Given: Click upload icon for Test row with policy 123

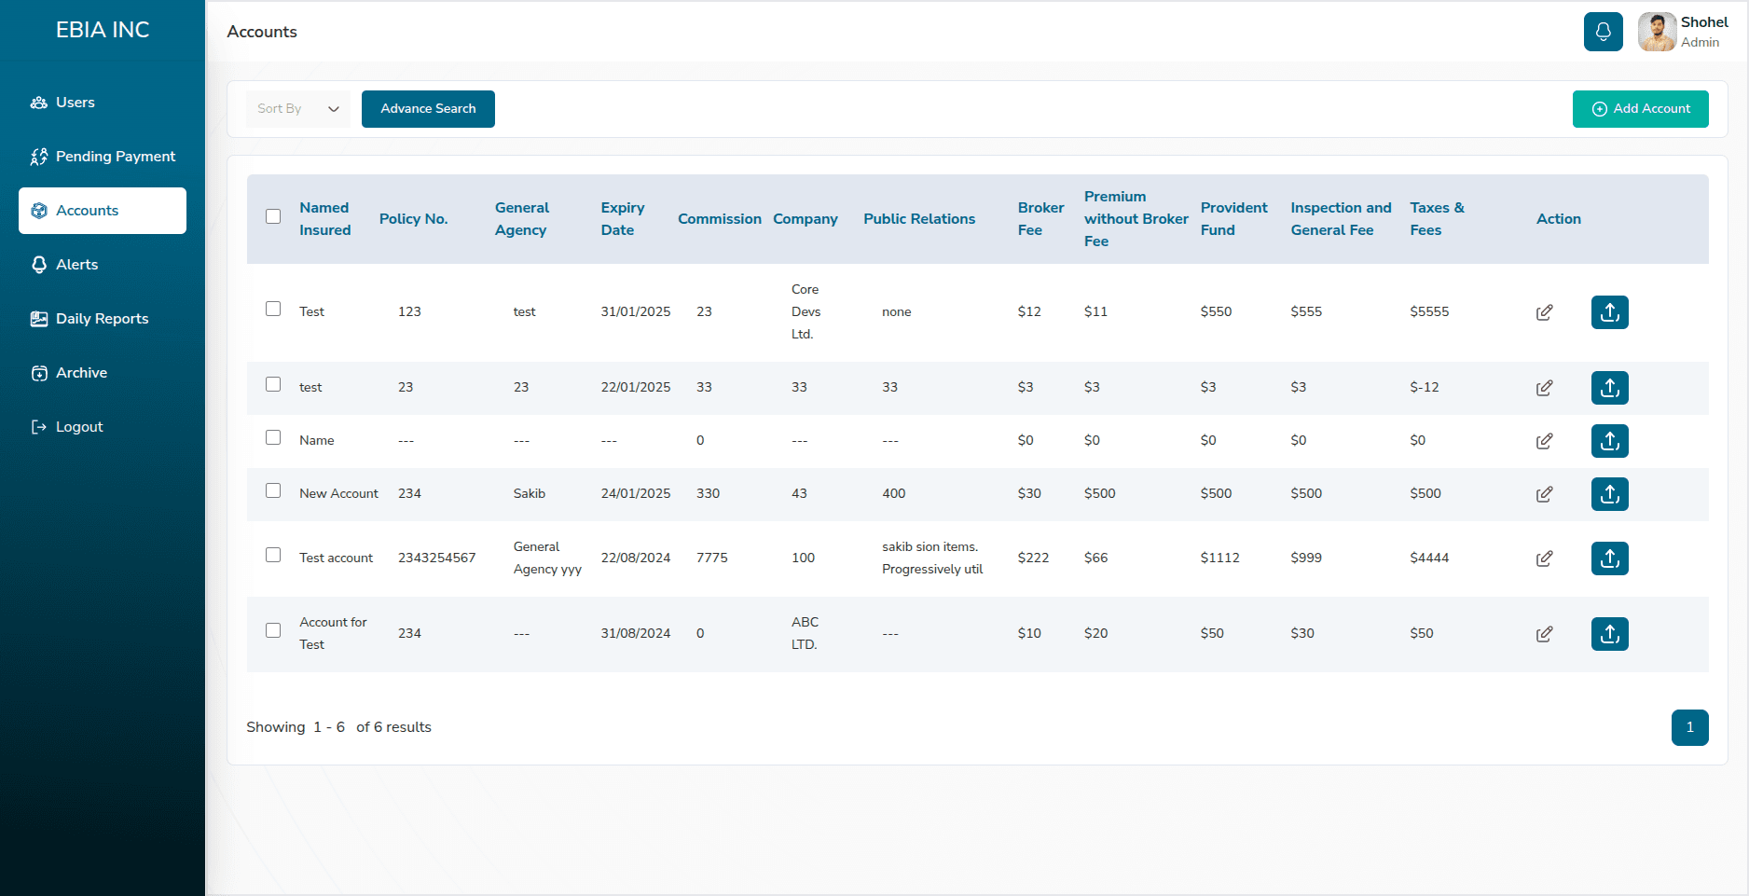Looking at the screenshot, I should tap(1609, 312).
